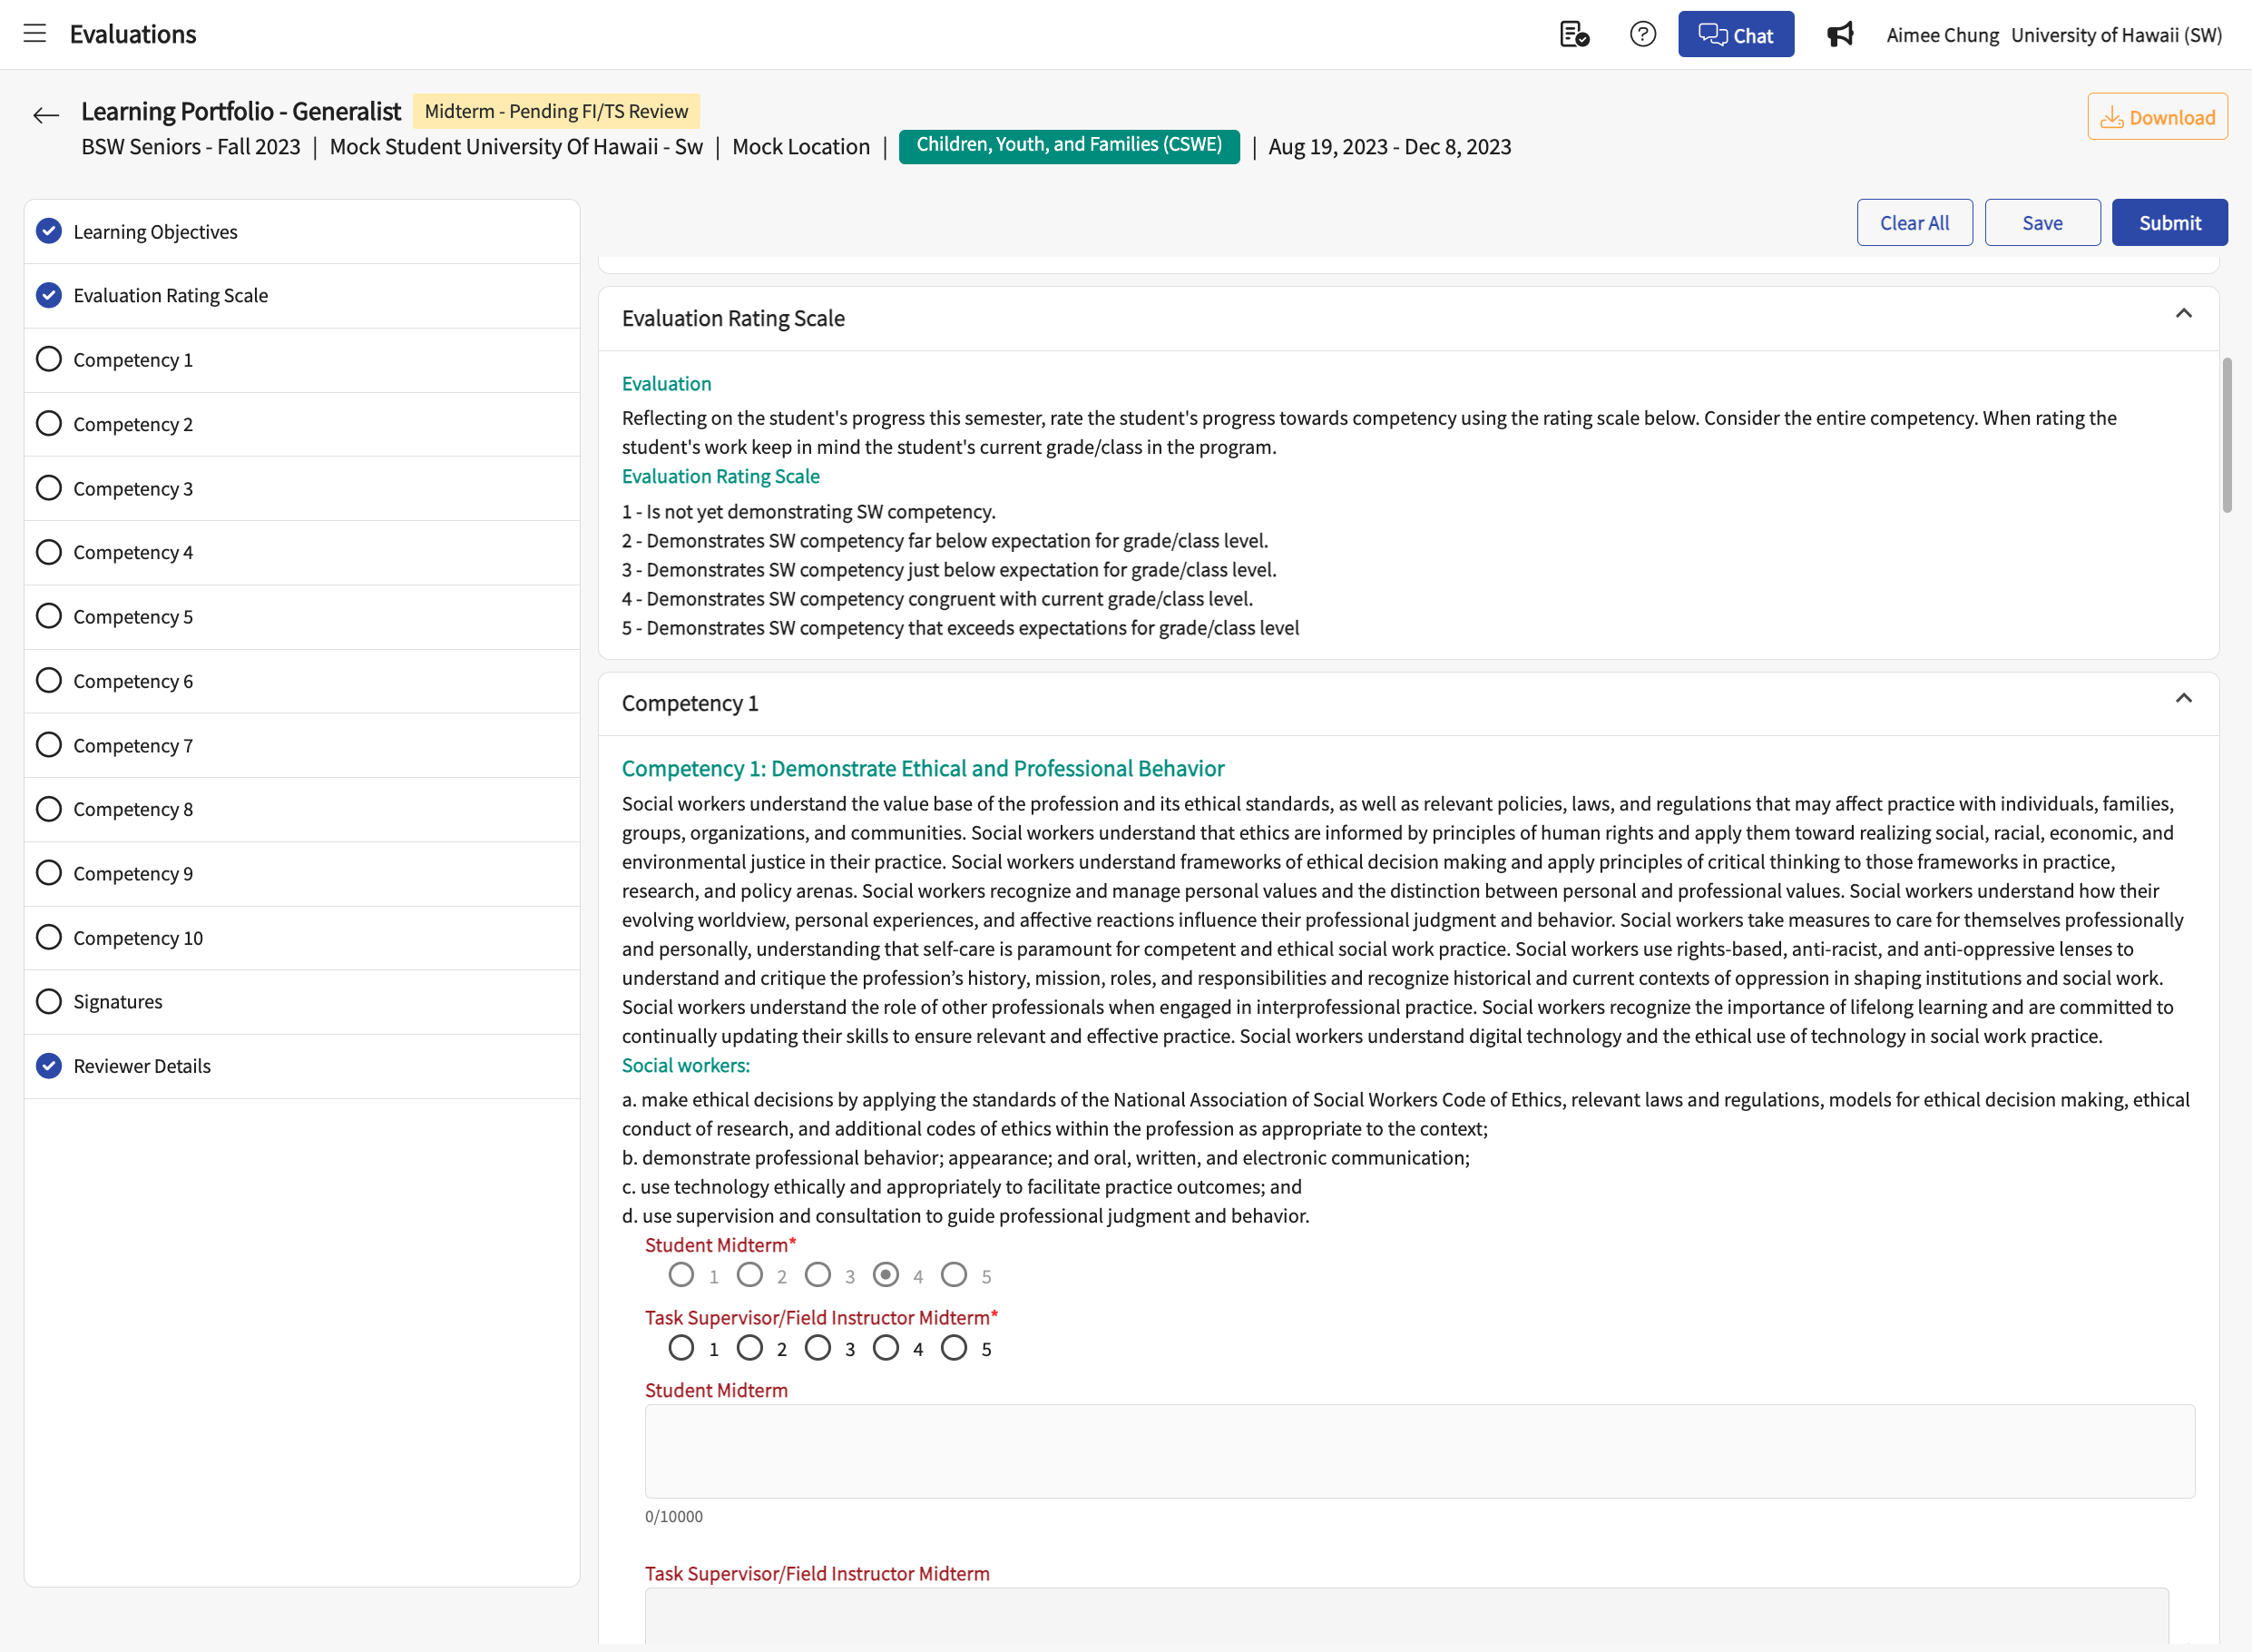
Task: Open Competency 3 from the sidebar
Action: 302,488
